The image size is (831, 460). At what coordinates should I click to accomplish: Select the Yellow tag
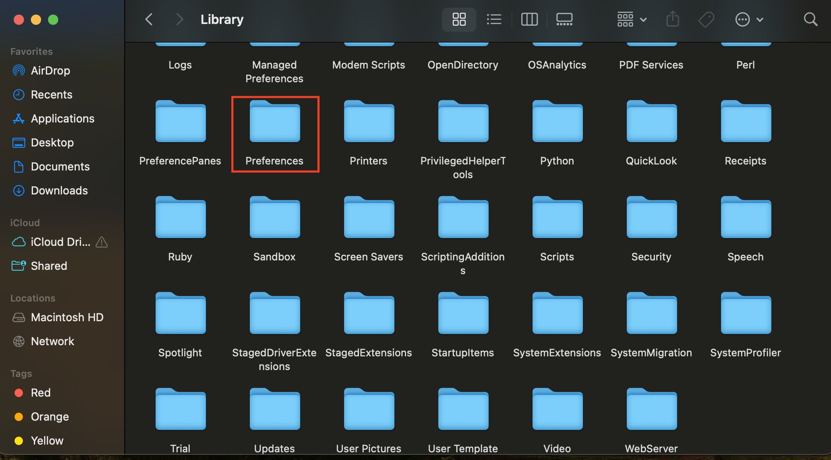46,441
